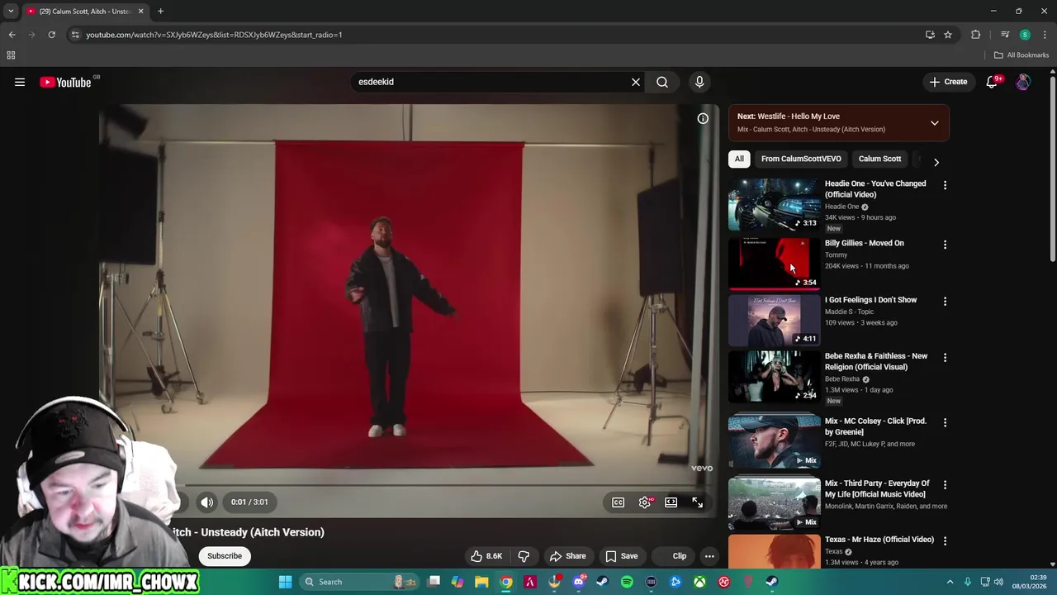Open Xbox app from the taskbar
Screen dimensions: 1057x595
(699, 582)
